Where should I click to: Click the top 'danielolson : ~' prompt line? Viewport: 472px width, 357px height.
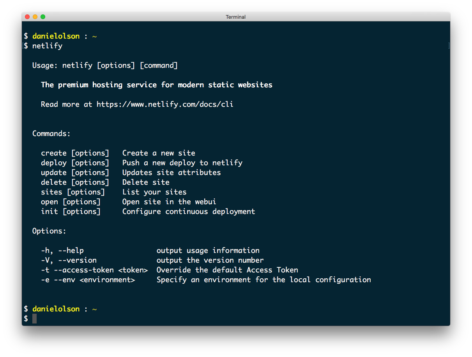(x=60, y=36)
